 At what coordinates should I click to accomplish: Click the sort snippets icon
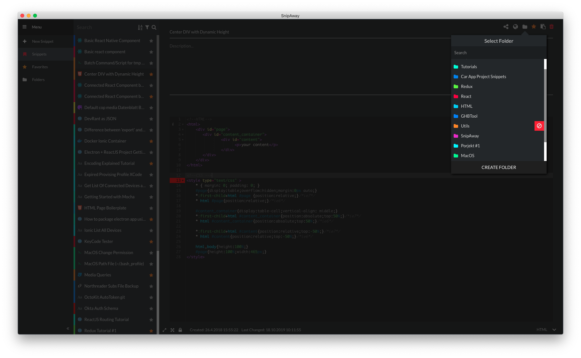[x=140, y=27]
